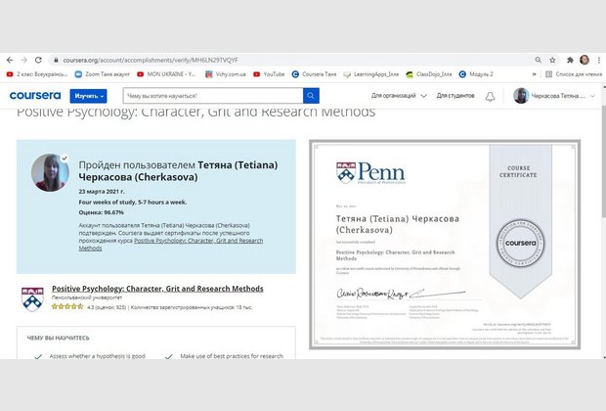Reload the page with the refresh icon

38,59
